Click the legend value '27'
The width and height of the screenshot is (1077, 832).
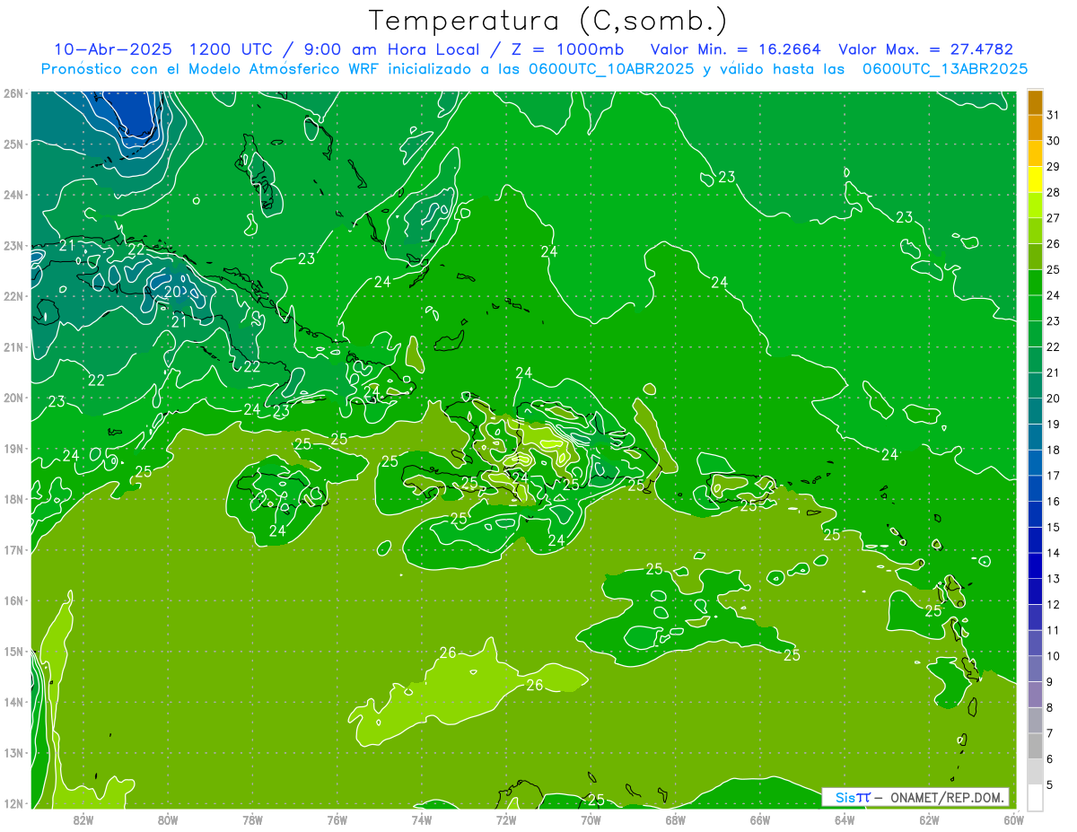[1053, 217]
